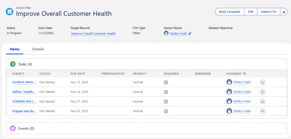
Task: Toggle Required checkbox for Define "Health... task
Action: pyautogui.click(x=166, y=92)
